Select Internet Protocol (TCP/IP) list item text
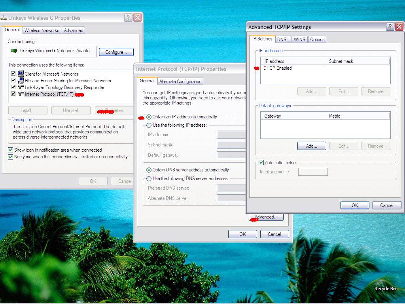The width and height of the screenshot is (405, 304). 49,94
